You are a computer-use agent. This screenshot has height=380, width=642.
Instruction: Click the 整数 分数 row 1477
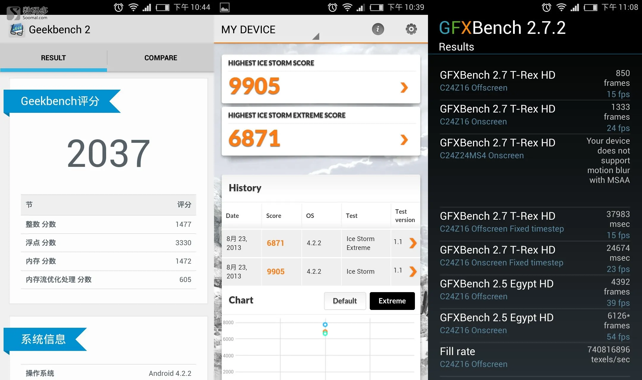point(108,224)
